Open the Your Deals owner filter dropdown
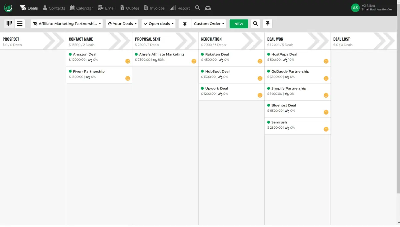 click(122, 24)
